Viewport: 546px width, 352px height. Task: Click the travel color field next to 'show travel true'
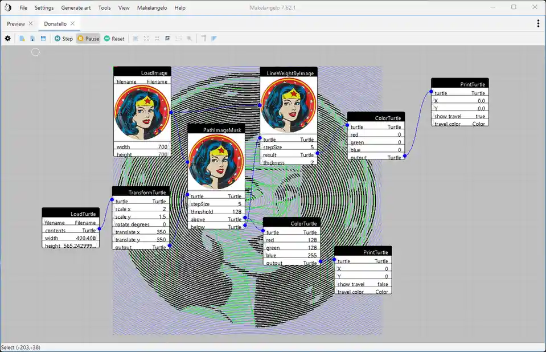click(460, 124)
